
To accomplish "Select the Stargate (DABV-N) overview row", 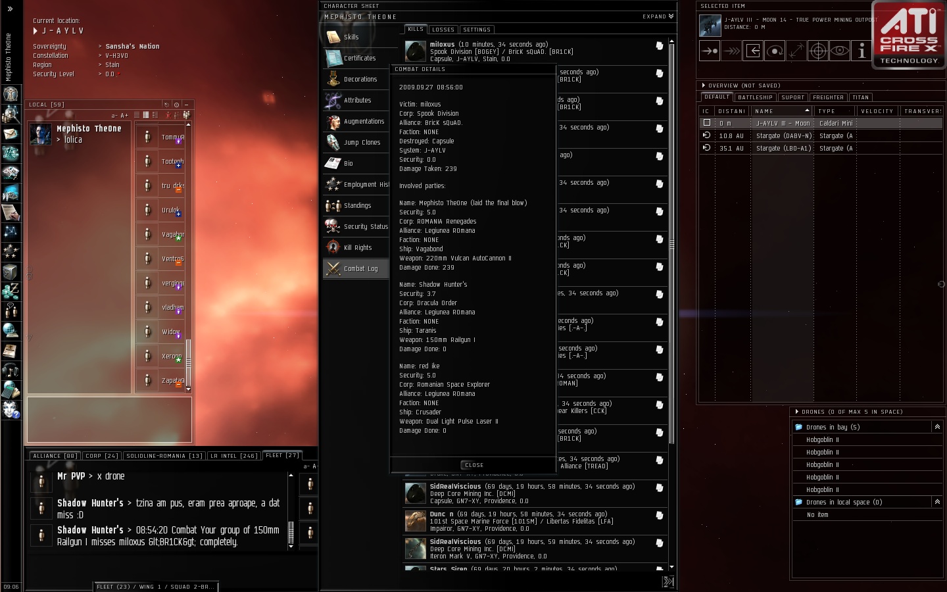I will tap(821, 136).
